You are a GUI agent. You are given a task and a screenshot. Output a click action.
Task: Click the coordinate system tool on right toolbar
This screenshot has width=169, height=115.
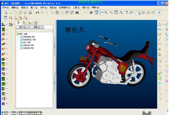[x=159, y=49]
